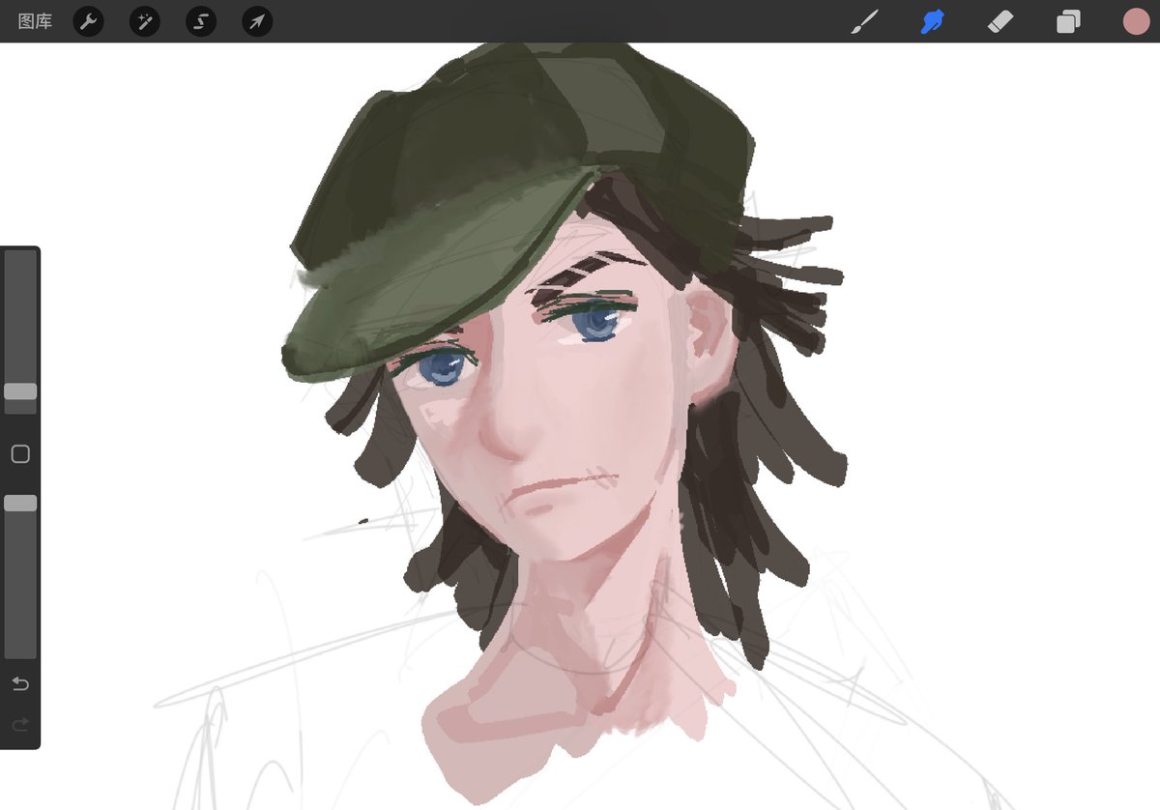Image resolution: width=1160 pixels, height=810 pixels.
Task: Select the Smudge tool
Action: tap(932, 21)
